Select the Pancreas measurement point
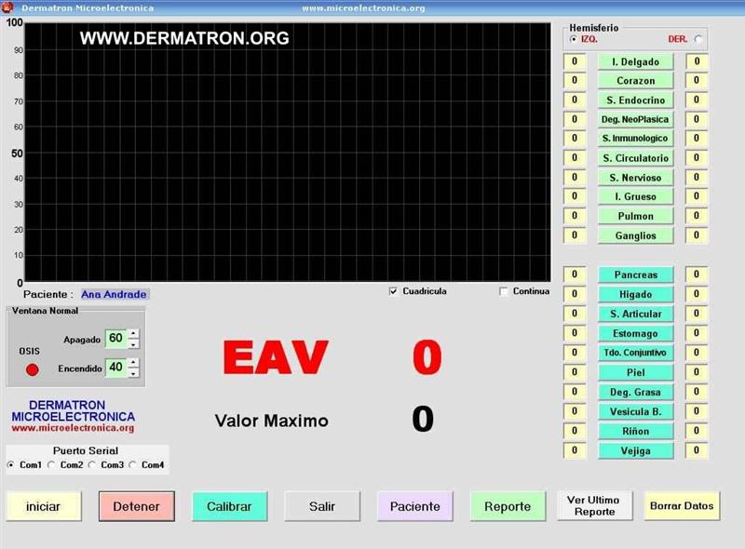Viewport: 745px width, 549px height. [x=636, y=275]
